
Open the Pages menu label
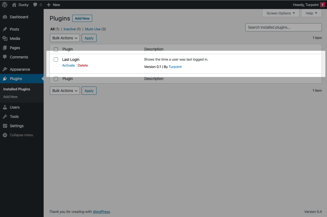[15, 48]
